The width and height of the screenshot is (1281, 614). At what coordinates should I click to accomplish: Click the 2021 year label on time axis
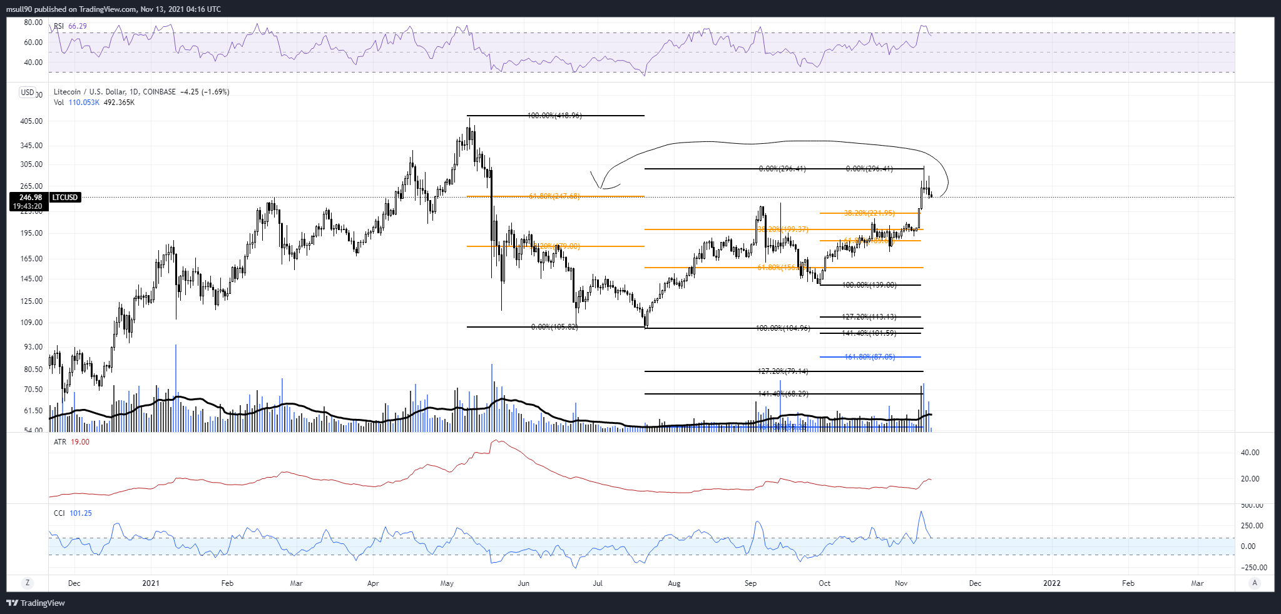tap(151, 583)
